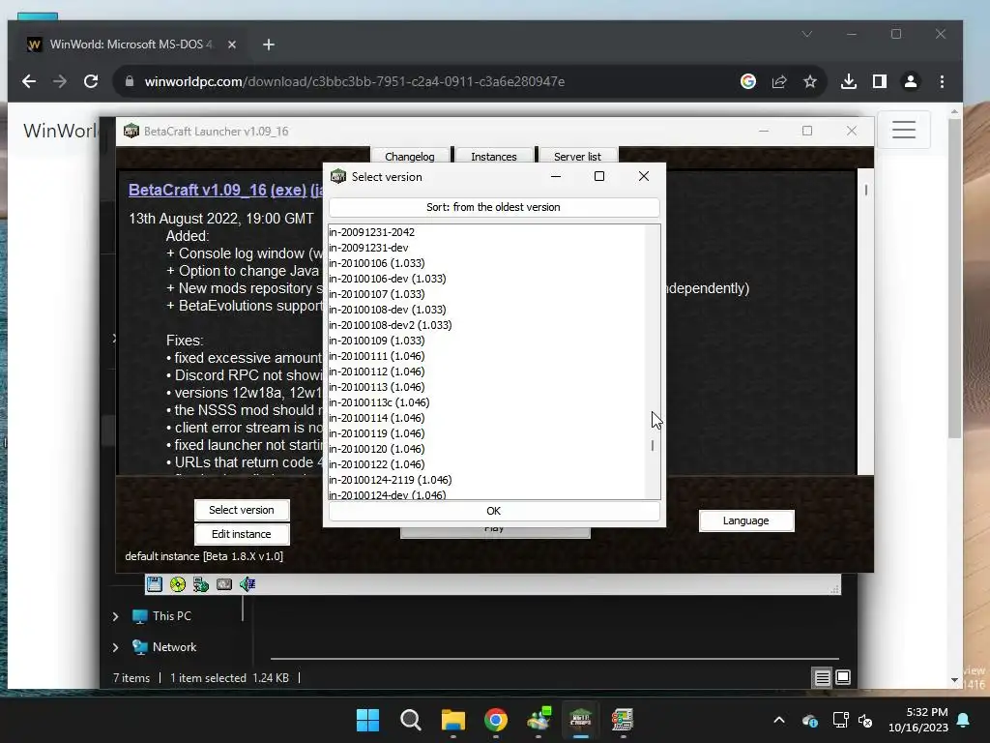This screenshot has height=743, width=990.
Task: Open the tab search chevron in Chrome
Action: tap(807, 34)
